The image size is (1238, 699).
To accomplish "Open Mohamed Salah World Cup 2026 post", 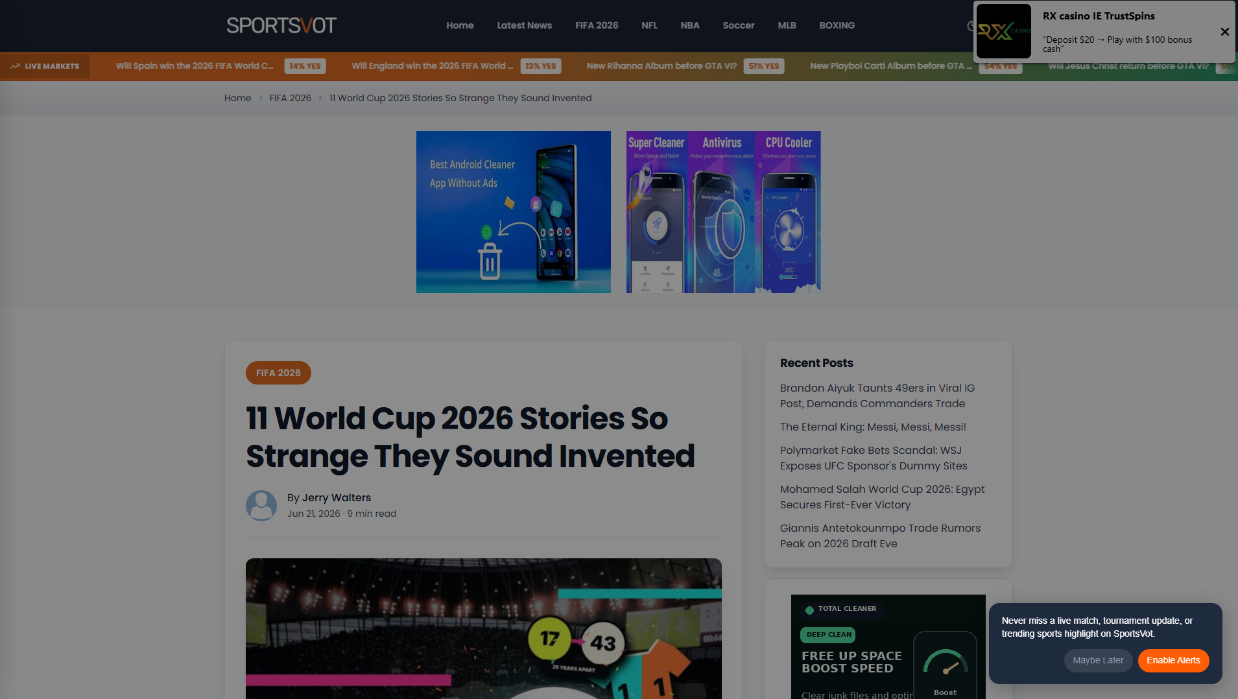I will (882, 497).
